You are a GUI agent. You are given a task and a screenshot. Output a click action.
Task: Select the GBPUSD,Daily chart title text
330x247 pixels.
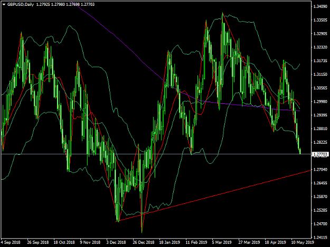(21, 4)
